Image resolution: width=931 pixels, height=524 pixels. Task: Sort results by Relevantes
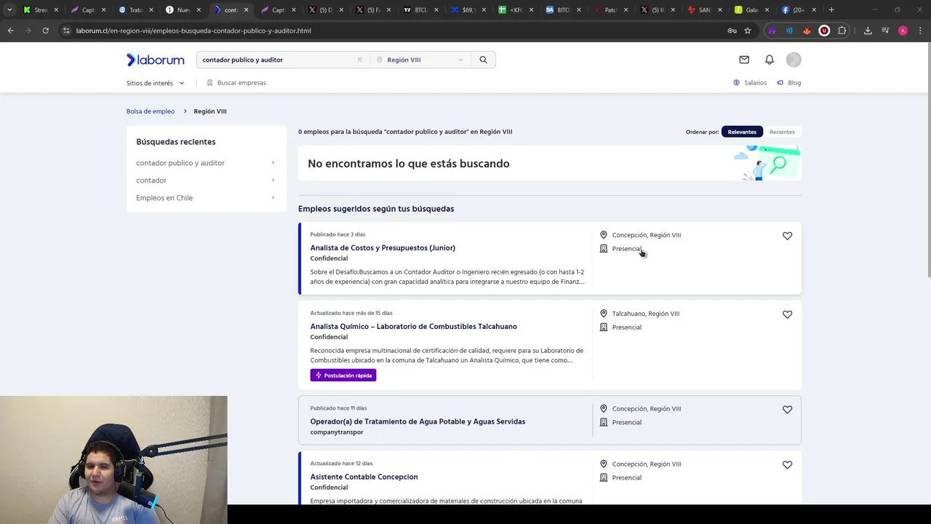742,132
